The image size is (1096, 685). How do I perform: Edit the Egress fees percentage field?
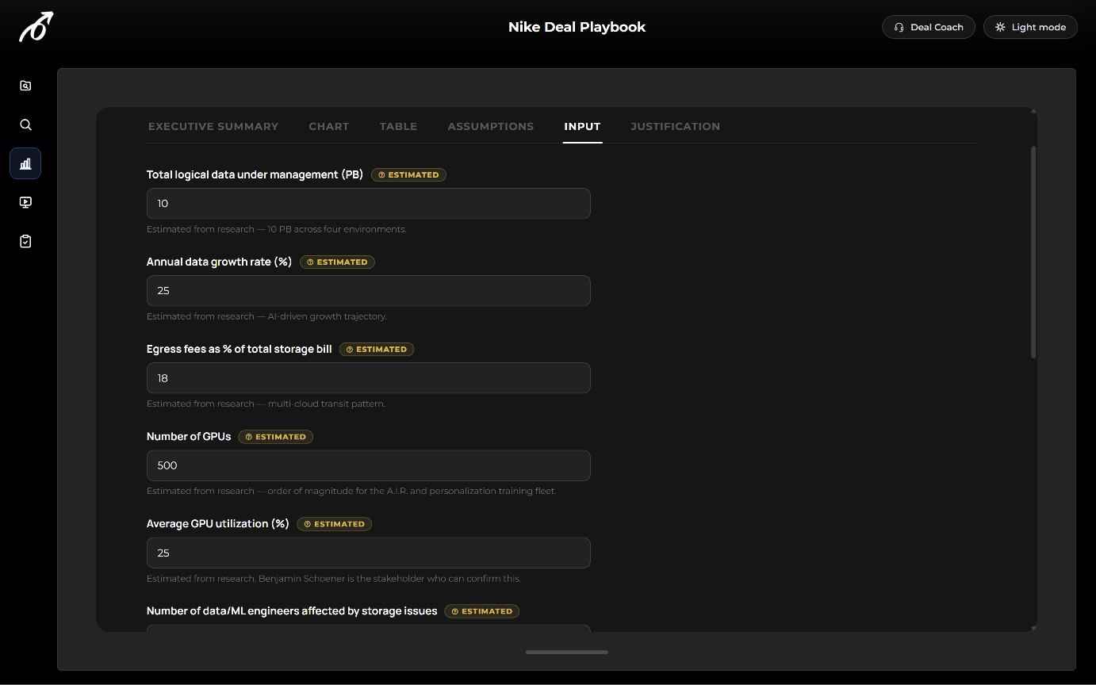[x=369, y=378]
